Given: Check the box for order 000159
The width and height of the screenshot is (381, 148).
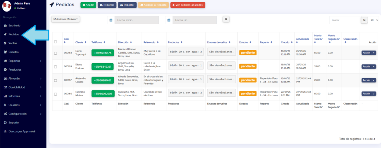Looking at the screenshot, I should tap(55, 67).
